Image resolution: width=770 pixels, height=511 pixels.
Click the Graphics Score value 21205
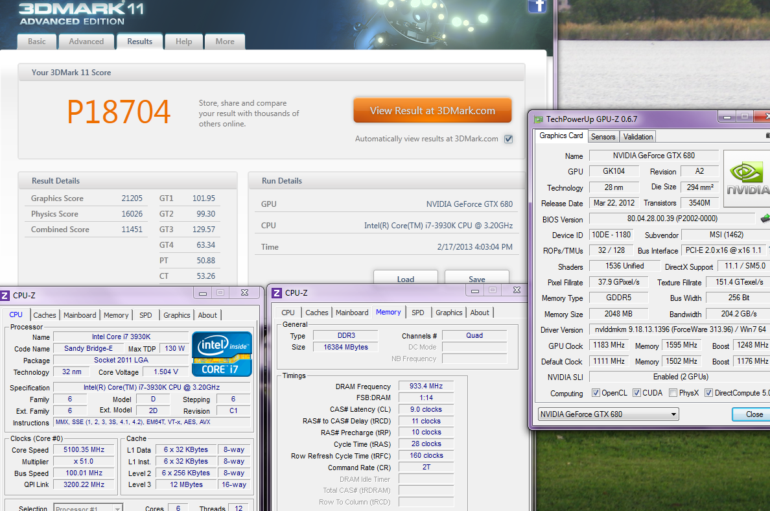[132, 198]
